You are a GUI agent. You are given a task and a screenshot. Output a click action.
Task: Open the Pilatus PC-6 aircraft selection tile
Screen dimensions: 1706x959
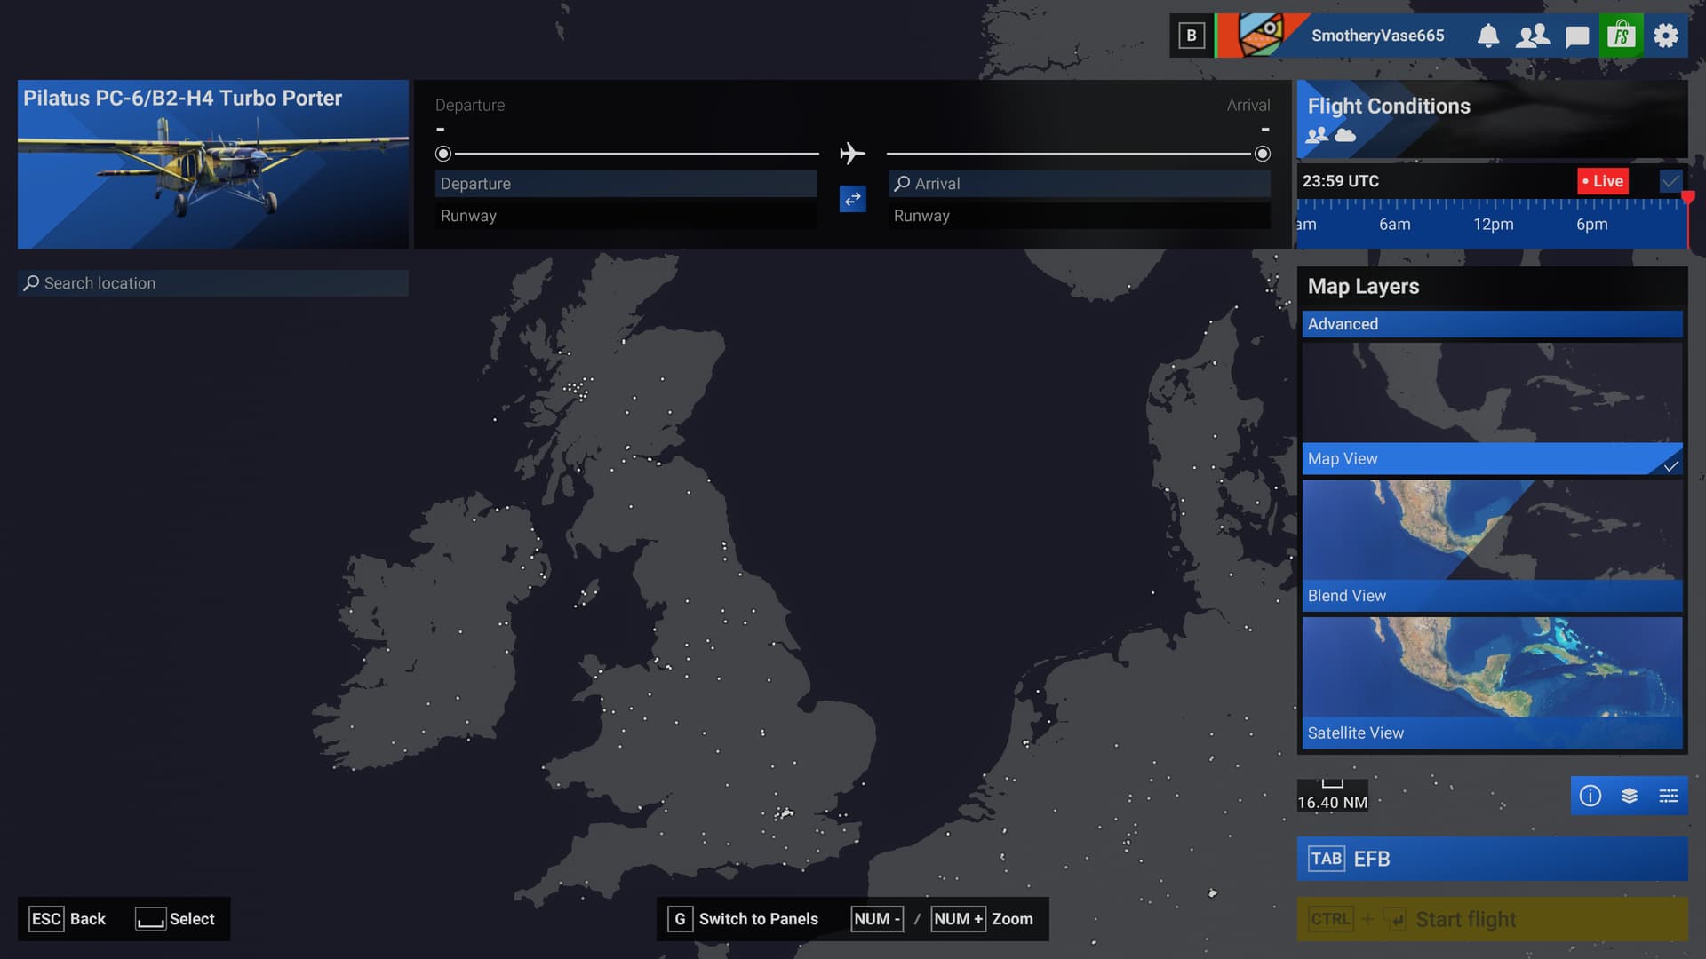212,164
